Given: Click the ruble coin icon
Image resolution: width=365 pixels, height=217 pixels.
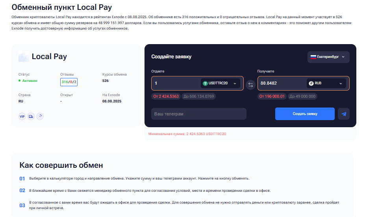Looking at the screenshot, I should (x=311, y=83).
